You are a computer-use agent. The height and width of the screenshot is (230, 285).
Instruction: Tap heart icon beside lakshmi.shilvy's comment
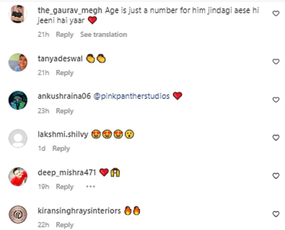click(x=276, y=138)
